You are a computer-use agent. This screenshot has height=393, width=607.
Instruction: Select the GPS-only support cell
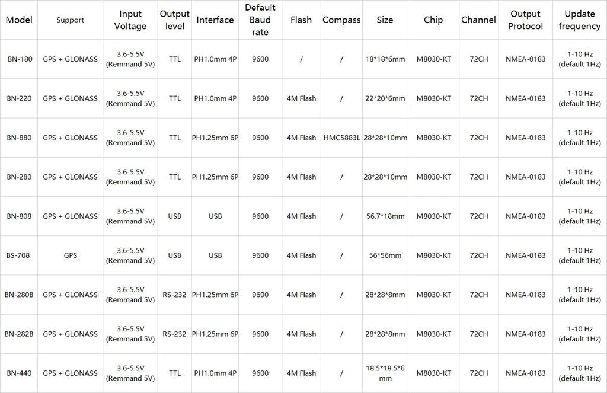[x=71, y=255]
